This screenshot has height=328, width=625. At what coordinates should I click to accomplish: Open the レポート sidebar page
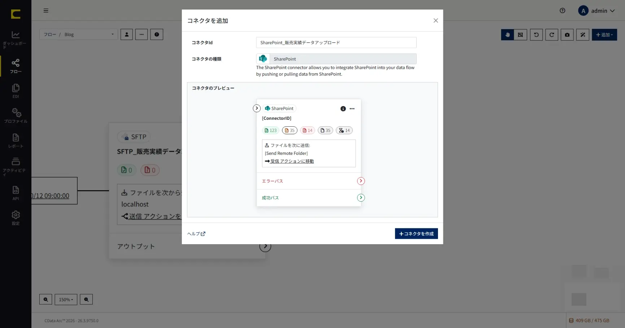pos(16,141)
